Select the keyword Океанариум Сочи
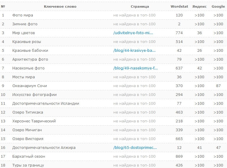Screen dimensions: 227x168 [30, 86]
